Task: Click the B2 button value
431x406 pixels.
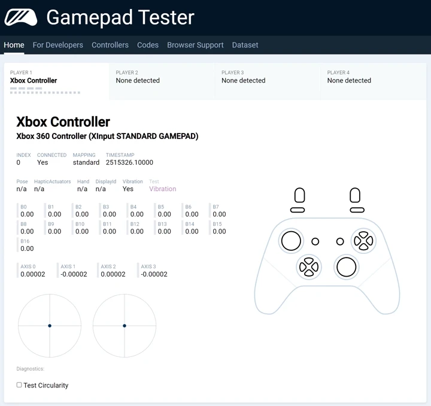Action: pyautogui.click(x=82, y=214)
